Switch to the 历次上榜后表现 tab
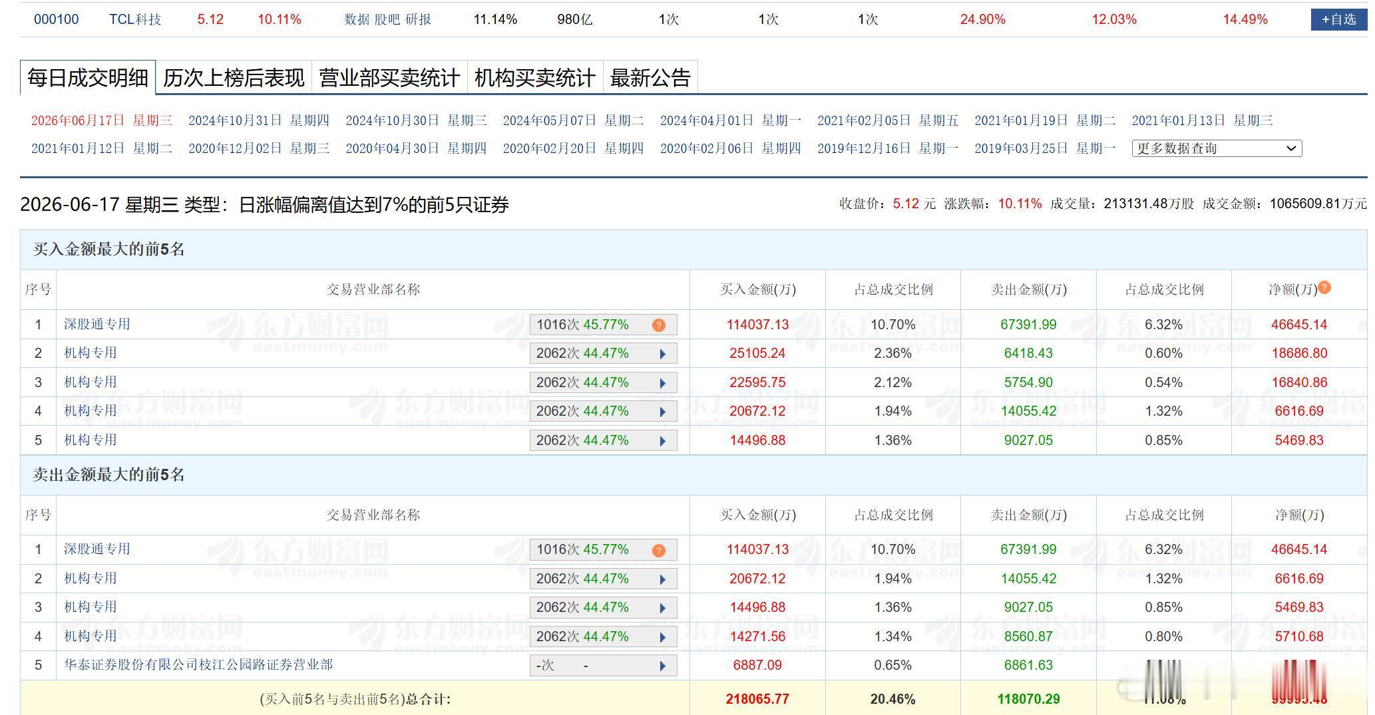Screen dimensions: 1375x715 tap(234, 78)
